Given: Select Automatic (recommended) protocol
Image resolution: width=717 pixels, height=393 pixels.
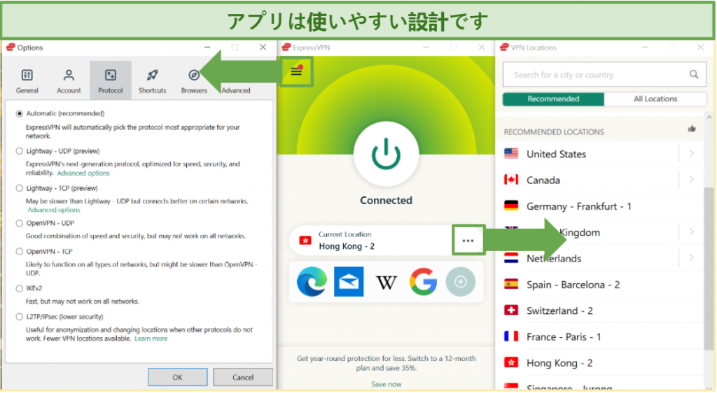Looking at the screenshot, I should point(19,114).
